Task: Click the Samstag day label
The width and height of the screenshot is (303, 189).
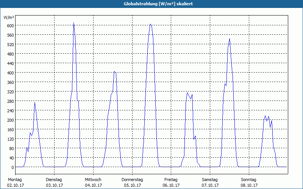Action: (x=210, y=180)
